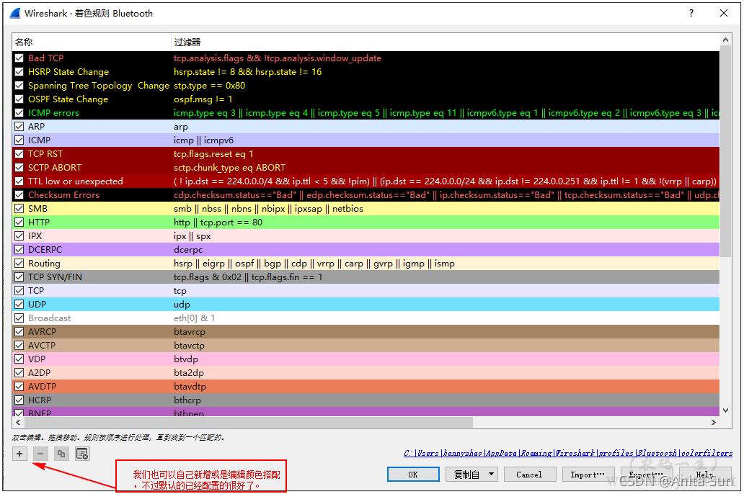Duplicate the selected coloring rule icon
Screen dimensions: 744x494
(x=61, y=454)
